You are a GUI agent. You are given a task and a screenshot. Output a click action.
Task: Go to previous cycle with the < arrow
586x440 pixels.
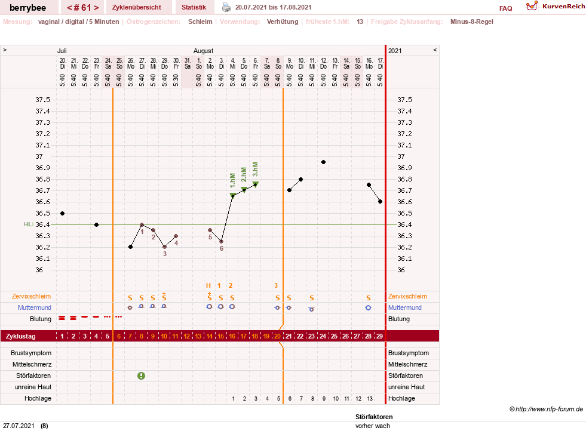(69, 8)
